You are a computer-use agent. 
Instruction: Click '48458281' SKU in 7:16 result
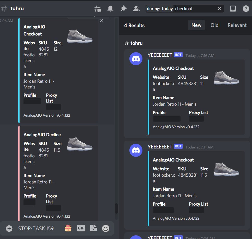188,83
